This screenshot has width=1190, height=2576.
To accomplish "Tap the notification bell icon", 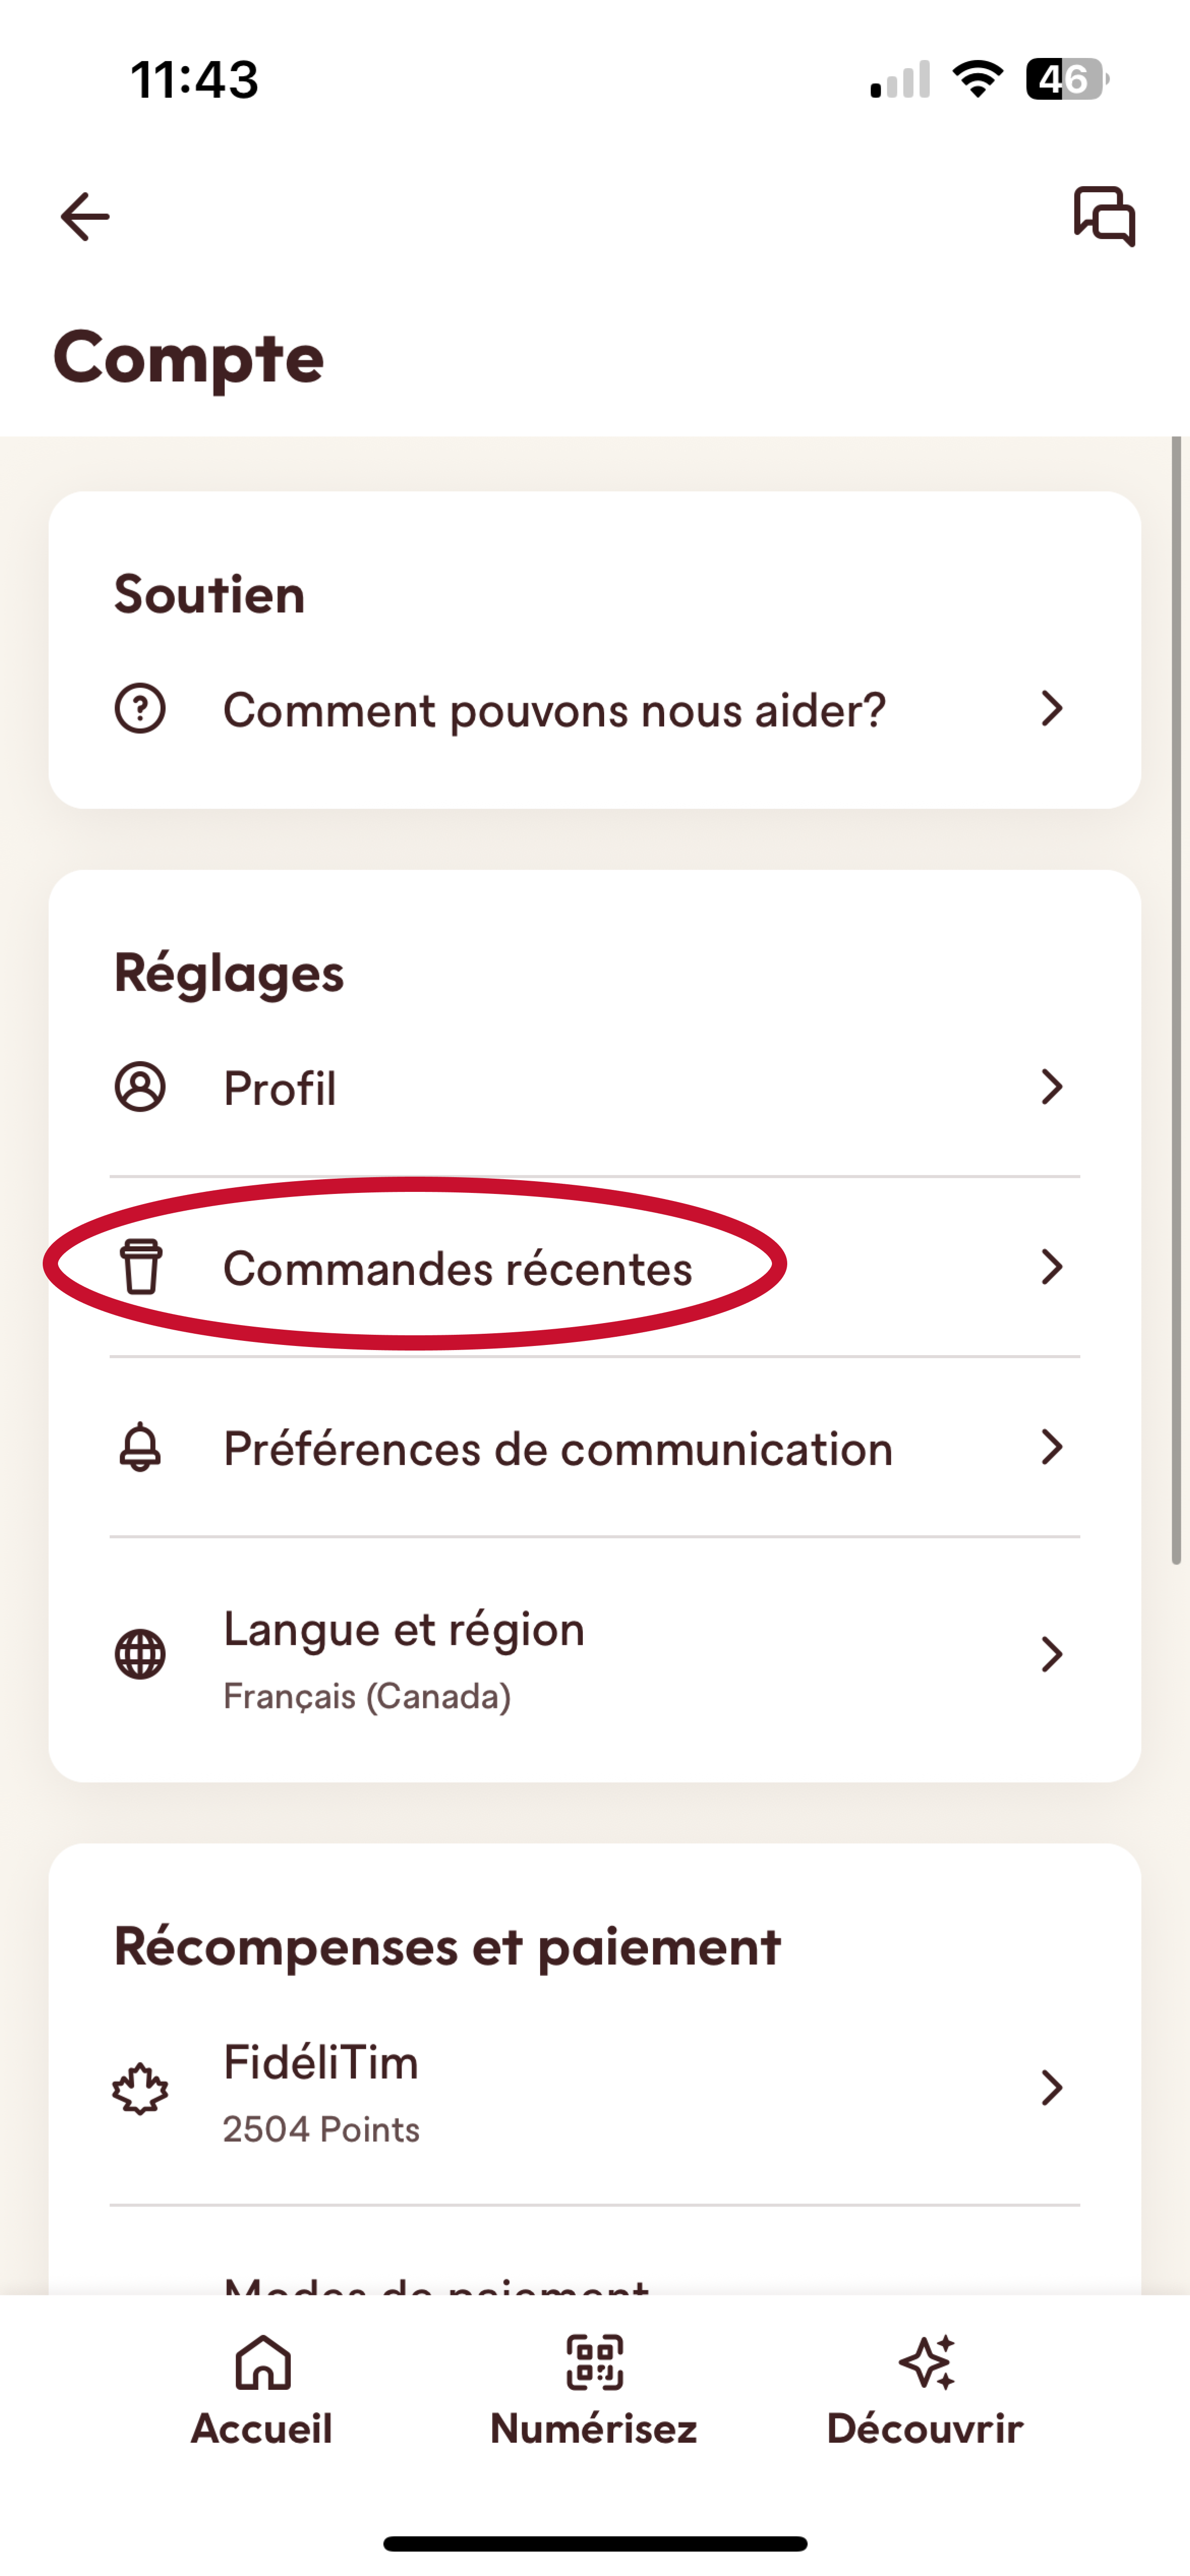I will (x=140, y=1447).
